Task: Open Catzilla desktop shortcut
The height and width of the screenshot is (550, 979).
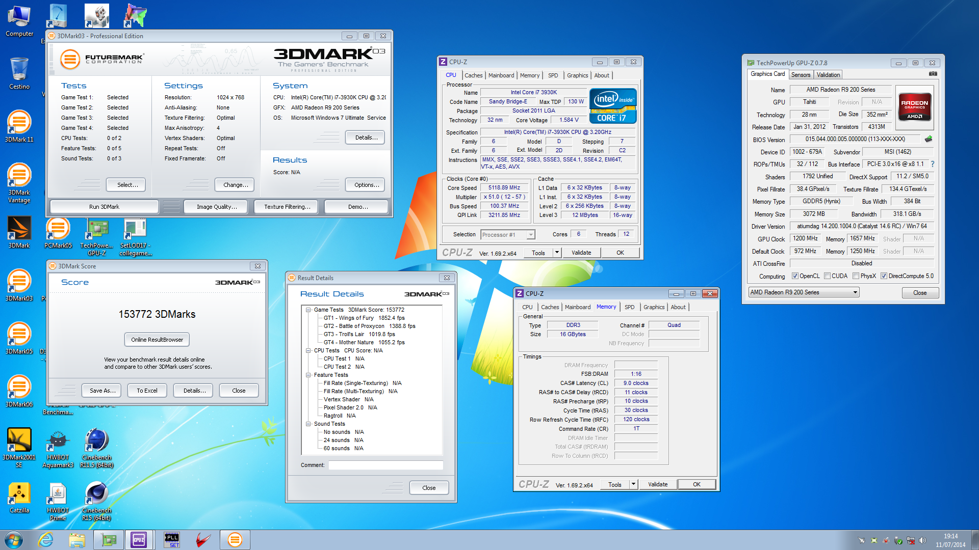Action: [19, 497]
